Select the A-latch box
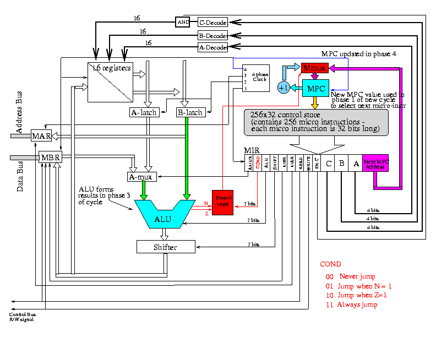The height and width of the screenshot is (337, 436). point(144,112)
